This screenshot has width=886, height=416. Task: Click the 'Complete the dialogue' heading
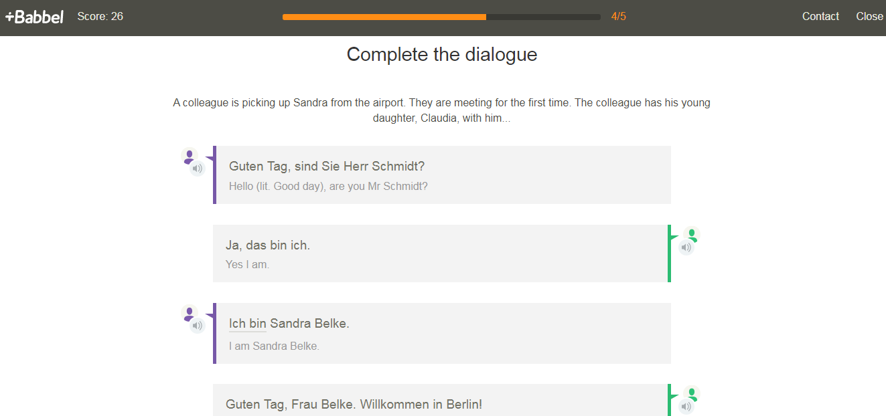442,54
